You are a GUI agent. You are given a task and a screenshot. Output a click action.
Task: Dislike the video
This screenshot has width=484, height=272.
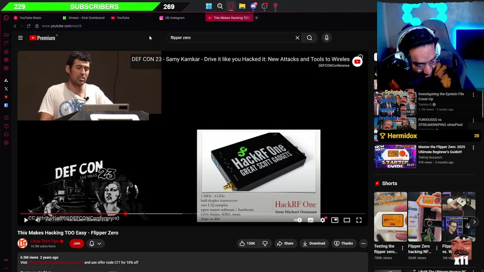pyautogui.click(x=265, y=243)
